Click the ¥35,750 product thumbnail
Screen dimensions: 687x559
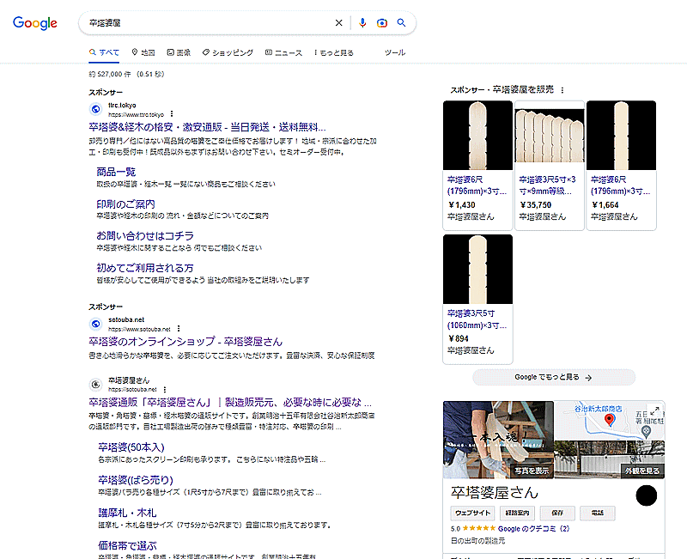click(x=550, y=136)
